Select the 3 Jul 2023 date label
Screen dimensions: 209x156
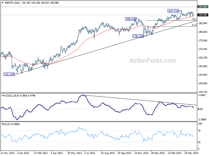(x=90, y=153)
